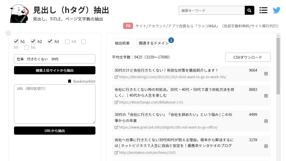Click the character count 4499
The height and width of the screenshot is (161, 286).
[x=253, y=114]
